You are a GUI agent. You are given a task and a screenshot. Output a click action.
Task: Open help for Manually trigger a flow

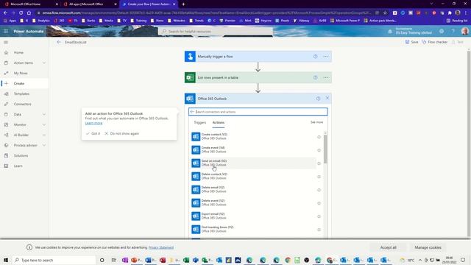[316, 57]
